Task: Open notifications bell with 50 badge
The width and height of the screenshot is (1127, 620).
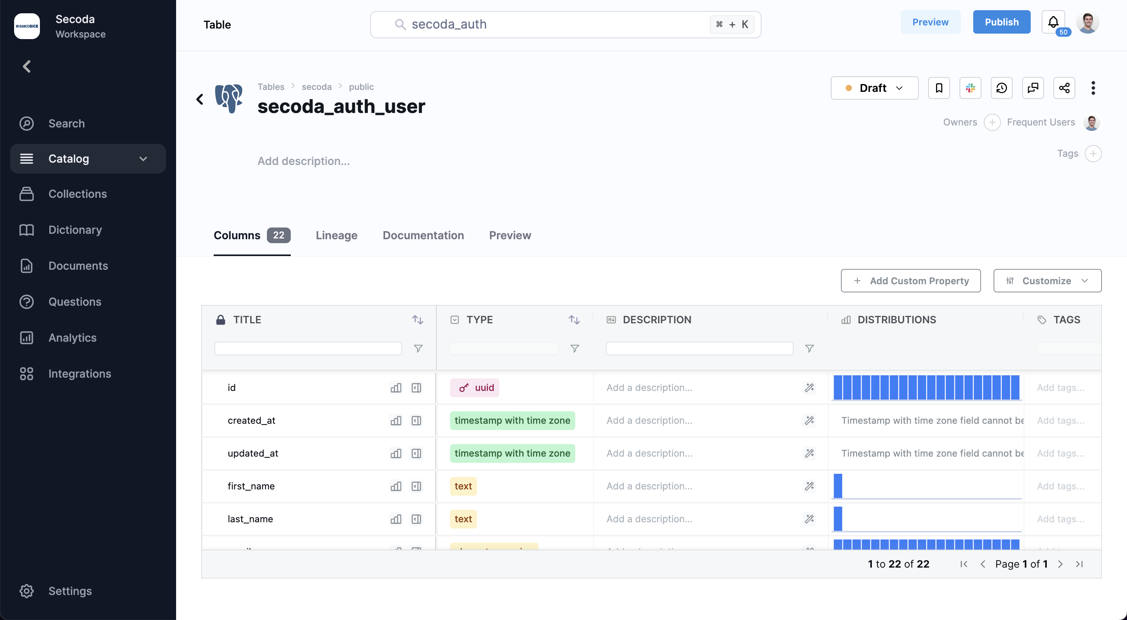Action: click(1053, 22)
